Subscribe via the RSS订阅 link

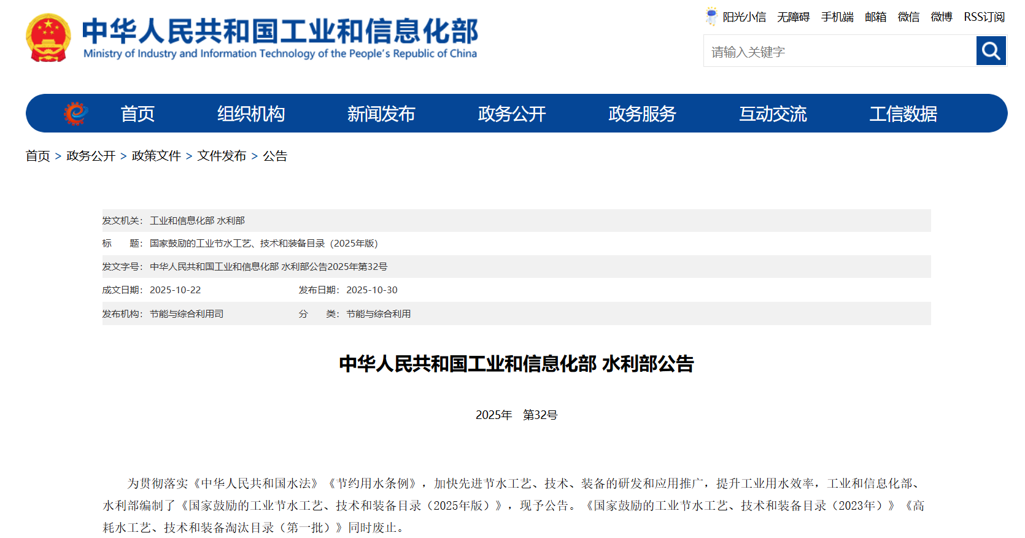pos(984,17)
